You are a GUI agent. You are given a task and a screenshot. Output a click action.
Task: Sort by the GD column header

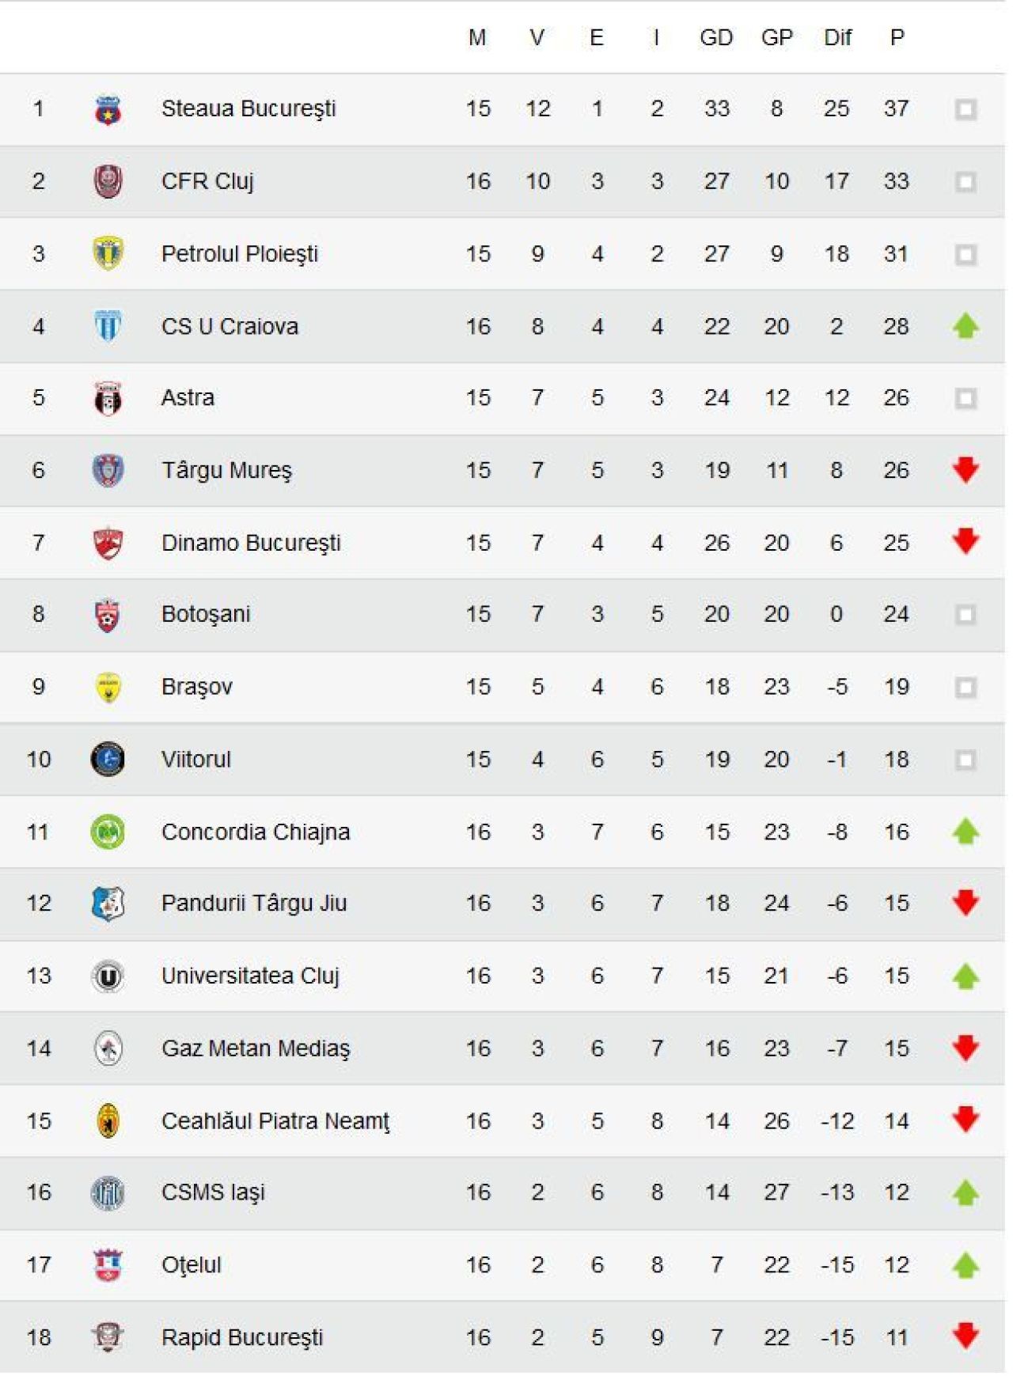tap(716, 38)
